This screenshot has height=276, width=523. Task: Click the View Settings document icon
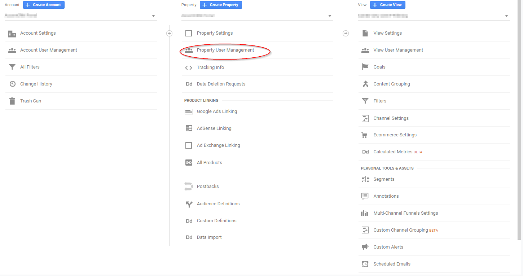365,33
